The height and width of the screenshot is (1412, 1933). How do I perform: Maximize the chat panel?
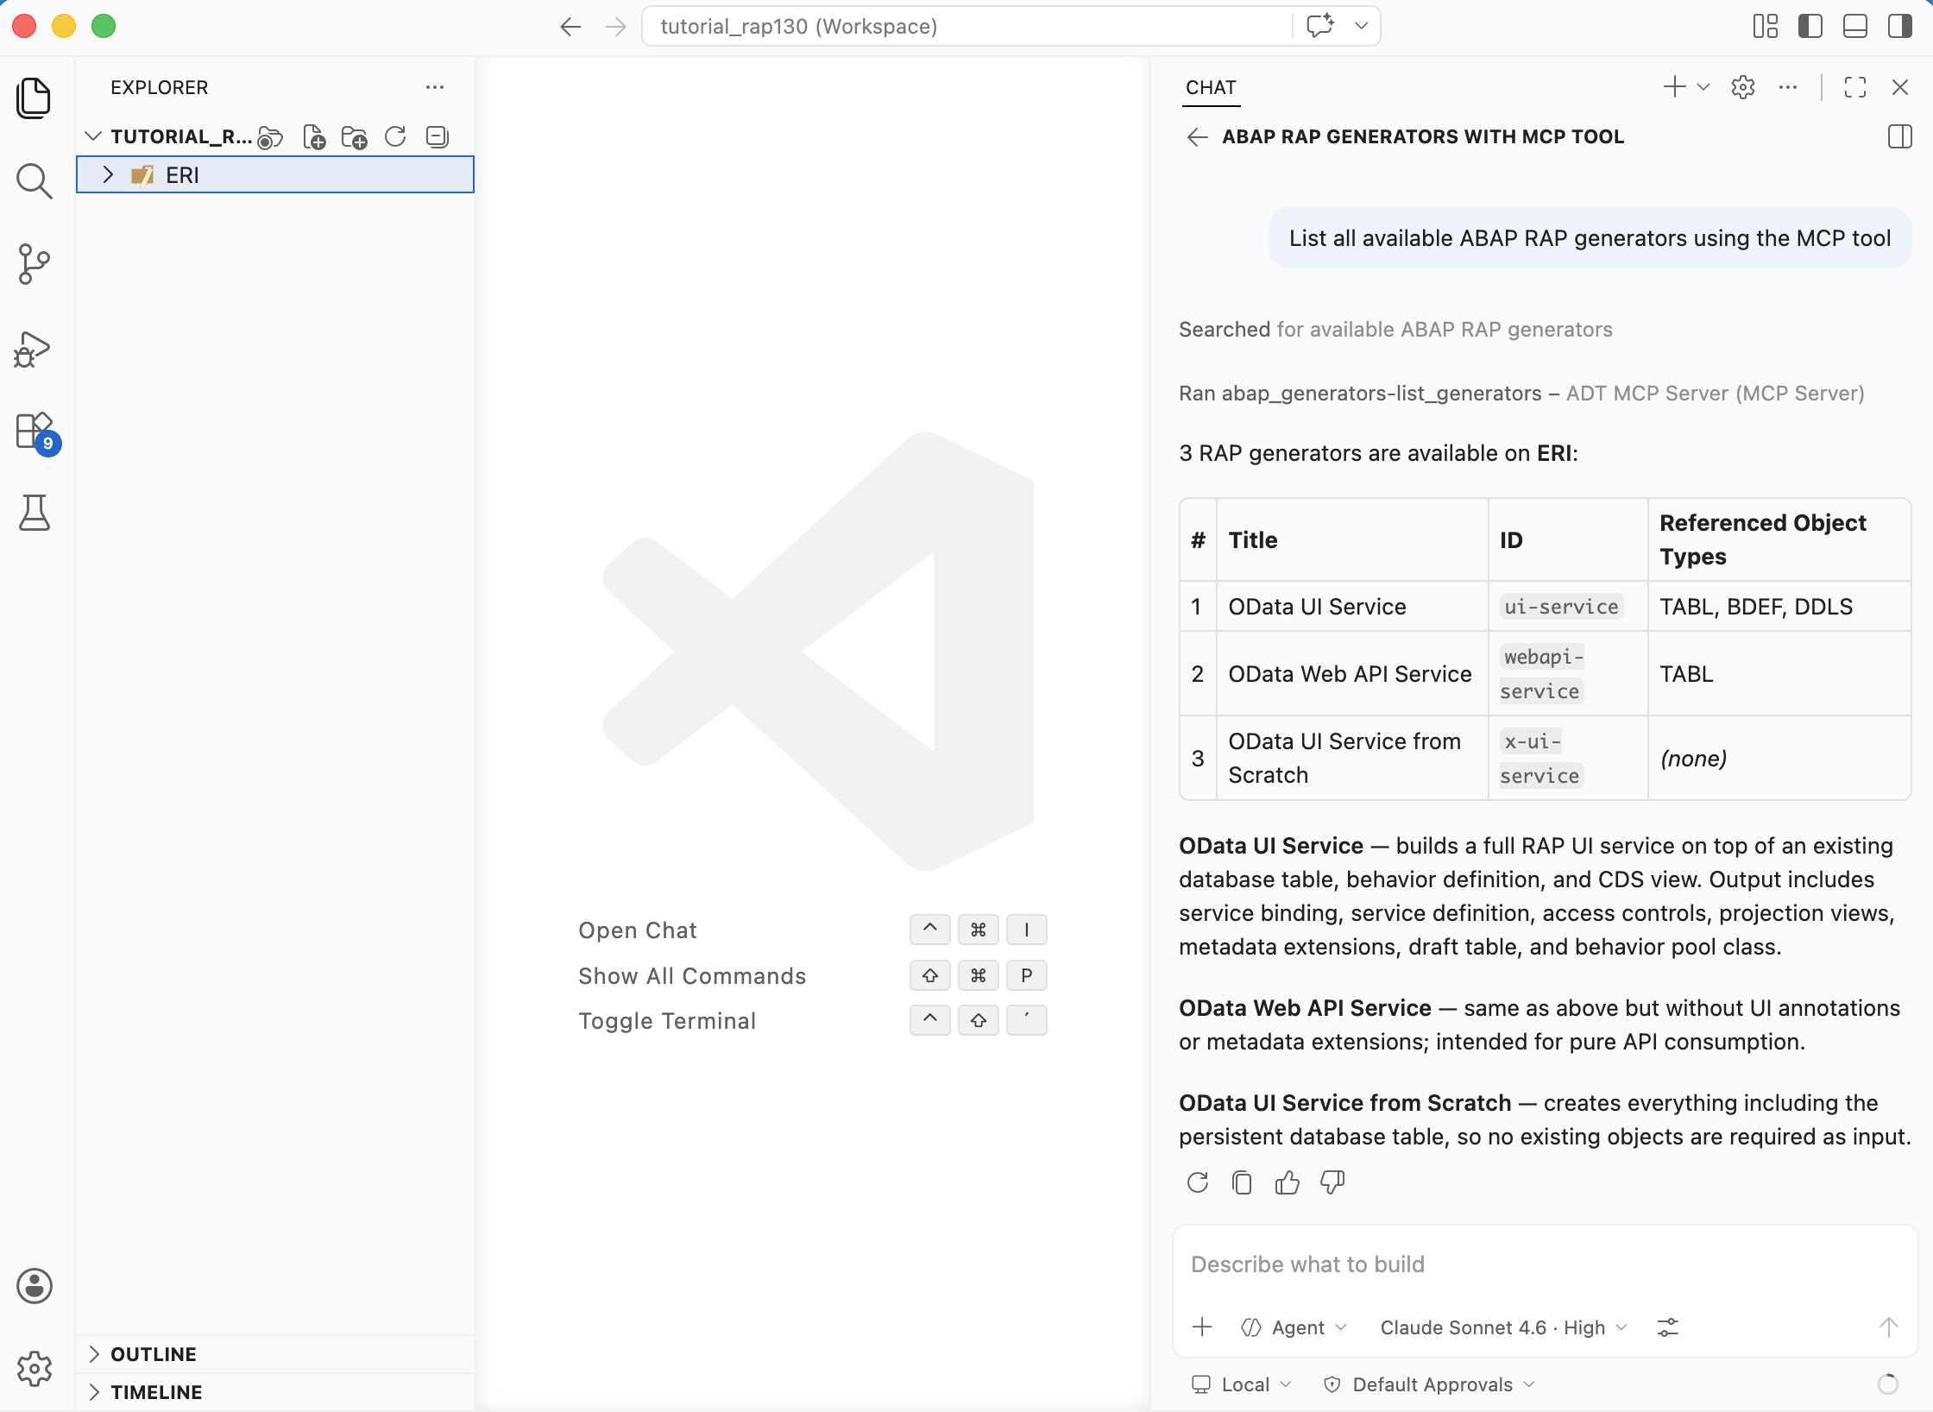pyautogui.click(x=1855, y=87)
